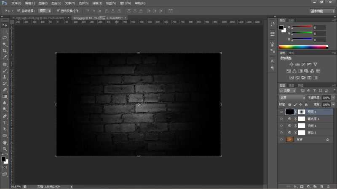Open the 图像 menu
The width and height of the screenshot is (337, 189).
pos(42,3)
